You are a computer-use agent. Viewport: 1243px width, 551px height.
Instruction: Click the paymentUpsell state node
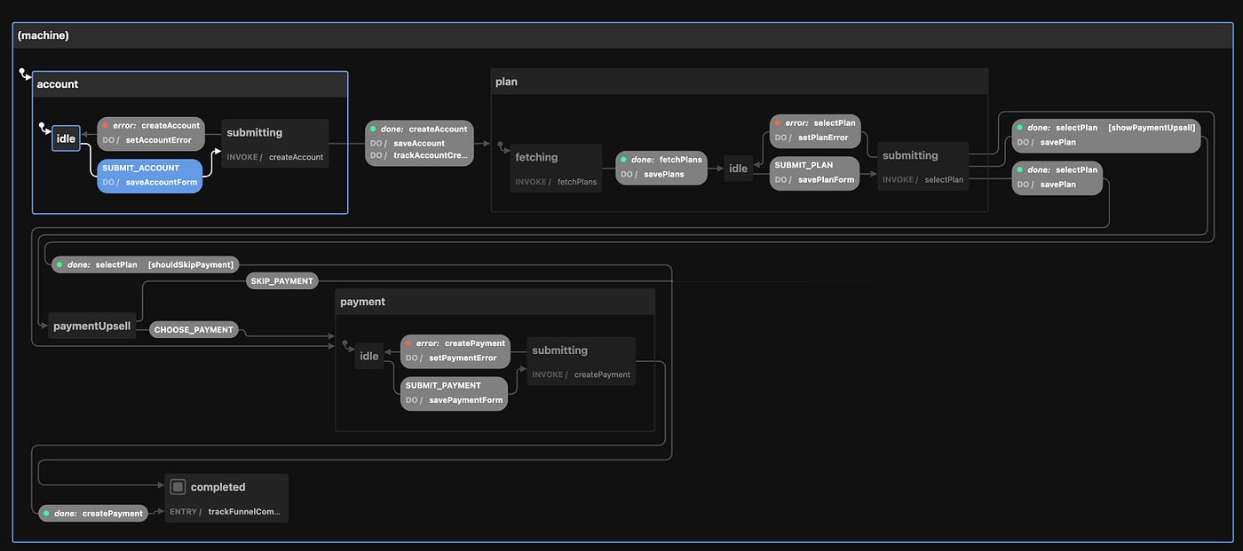[x=91, y=326]
